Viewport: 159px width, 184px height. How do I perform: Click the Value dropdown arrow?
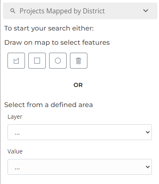[x=148, y=167]
